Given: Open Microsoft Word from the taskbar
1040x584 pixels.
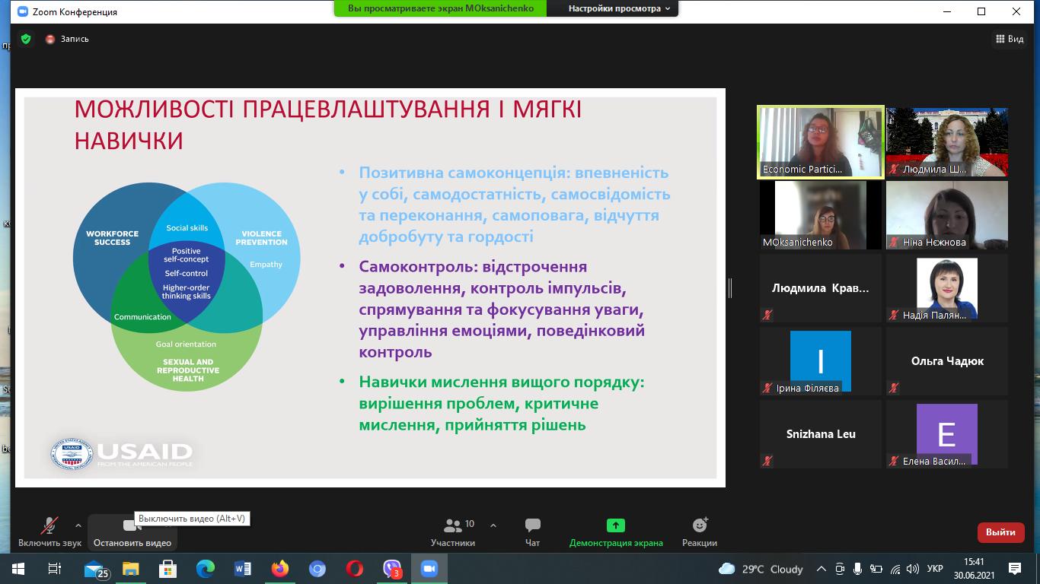Looking at the screenshot, I should click(241, 570).
